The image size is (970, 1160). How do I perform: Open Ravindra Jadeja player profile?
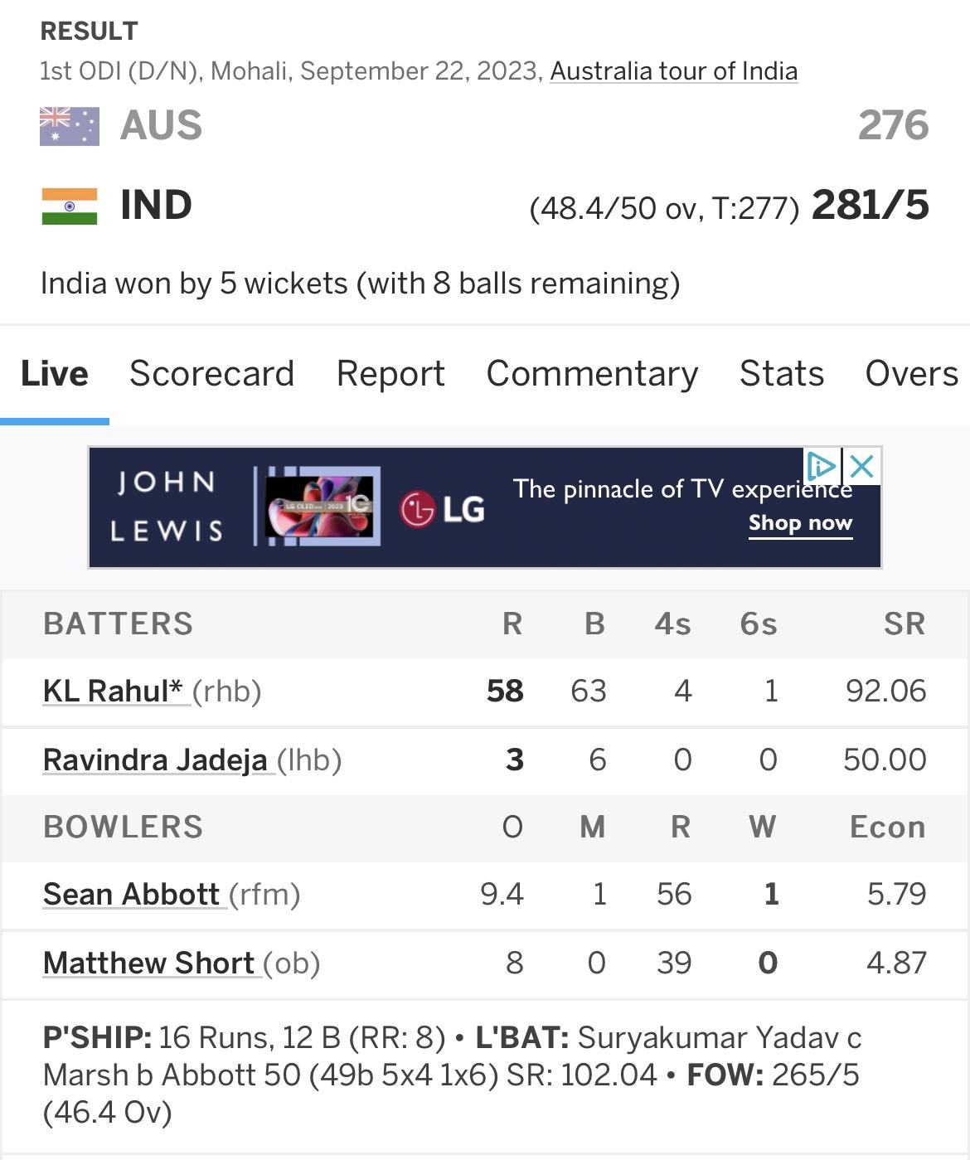[x=155, y=760]
